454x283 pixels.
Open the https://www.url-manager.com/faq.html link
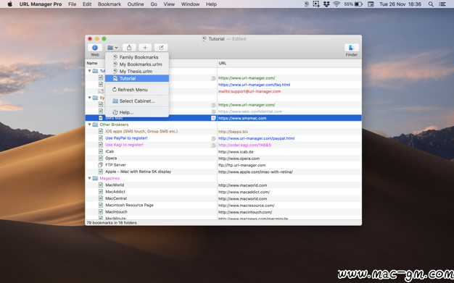255,85
